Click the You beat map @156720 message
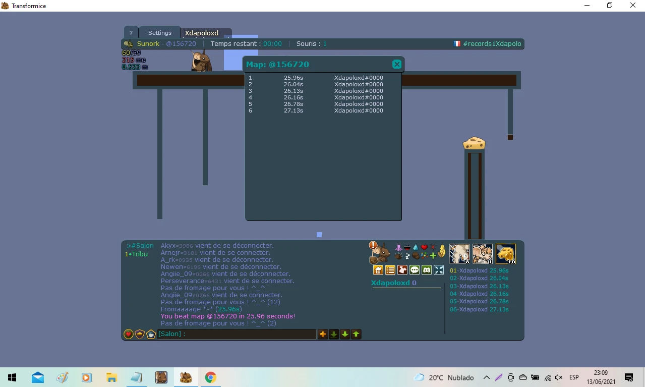The image size is (645, 387). (228, 316)
